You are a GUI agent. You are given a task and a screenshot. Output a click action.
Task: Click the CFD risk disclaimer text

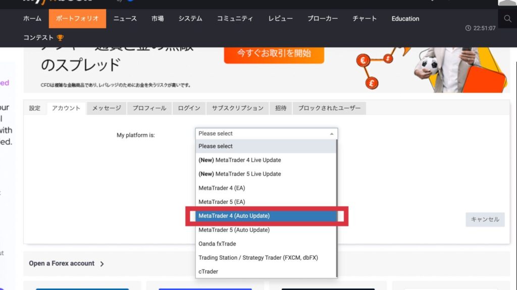(116, 85)
